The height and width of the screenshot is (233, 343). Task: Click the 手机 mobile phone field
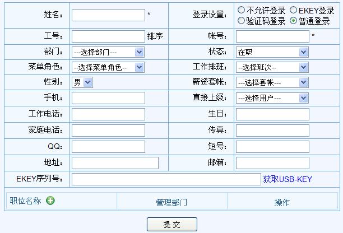click(x=108, y=98)
